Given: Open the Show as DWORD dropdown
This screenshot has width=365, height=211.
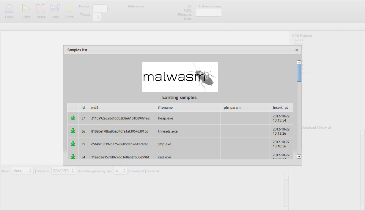Looking at the screenshot, I should (64, 171).
